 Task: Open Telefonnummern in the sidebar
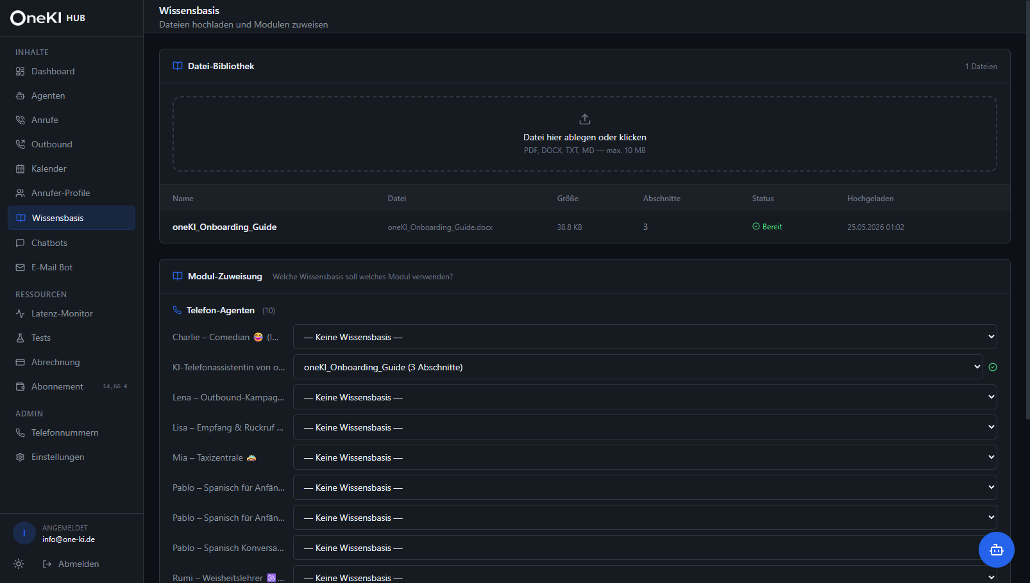pyautogui.click(x=71, y=433)
